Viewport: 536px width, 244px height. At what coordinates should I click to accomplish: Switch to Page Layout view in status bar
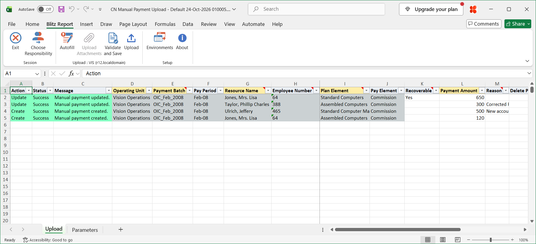[443, 240]
